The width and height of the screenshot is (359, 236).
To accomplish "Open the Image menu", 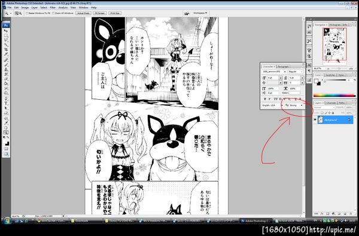I will 25,8.
